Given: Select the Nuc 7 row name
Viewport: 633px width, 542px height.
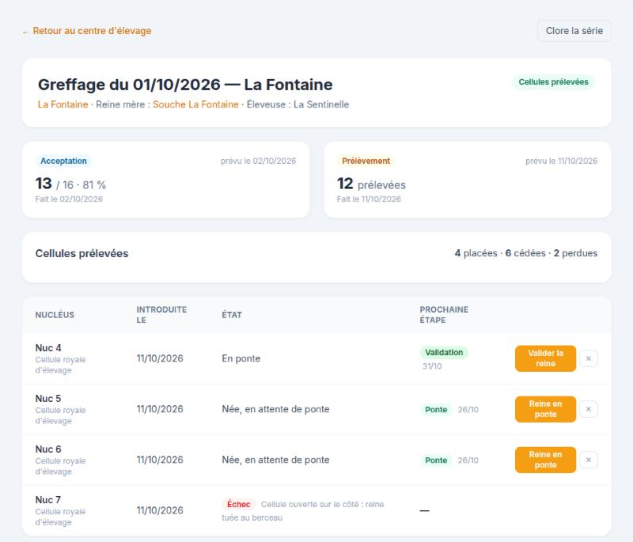Looking at the screenshot, I should [48, 499].
